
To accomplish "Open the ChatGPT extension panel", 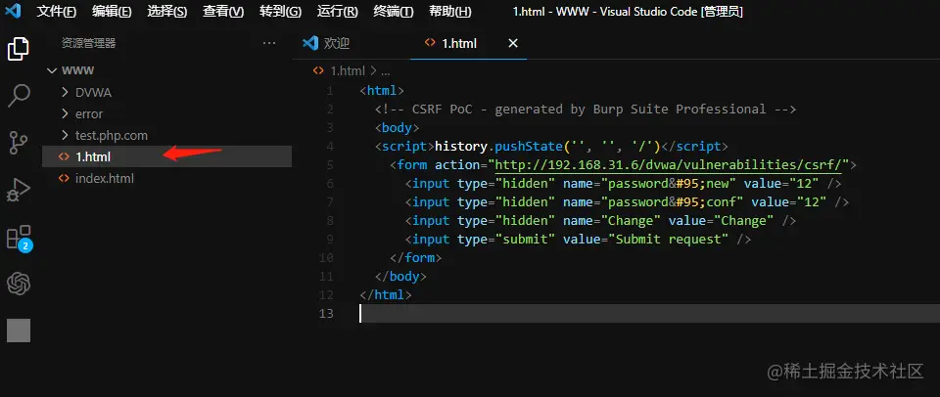I will tap(18, 284).
